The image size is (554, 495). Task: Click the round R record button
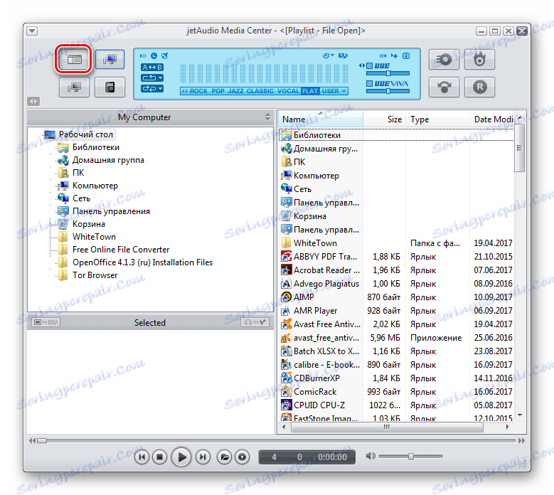click(x=479, y=87)
